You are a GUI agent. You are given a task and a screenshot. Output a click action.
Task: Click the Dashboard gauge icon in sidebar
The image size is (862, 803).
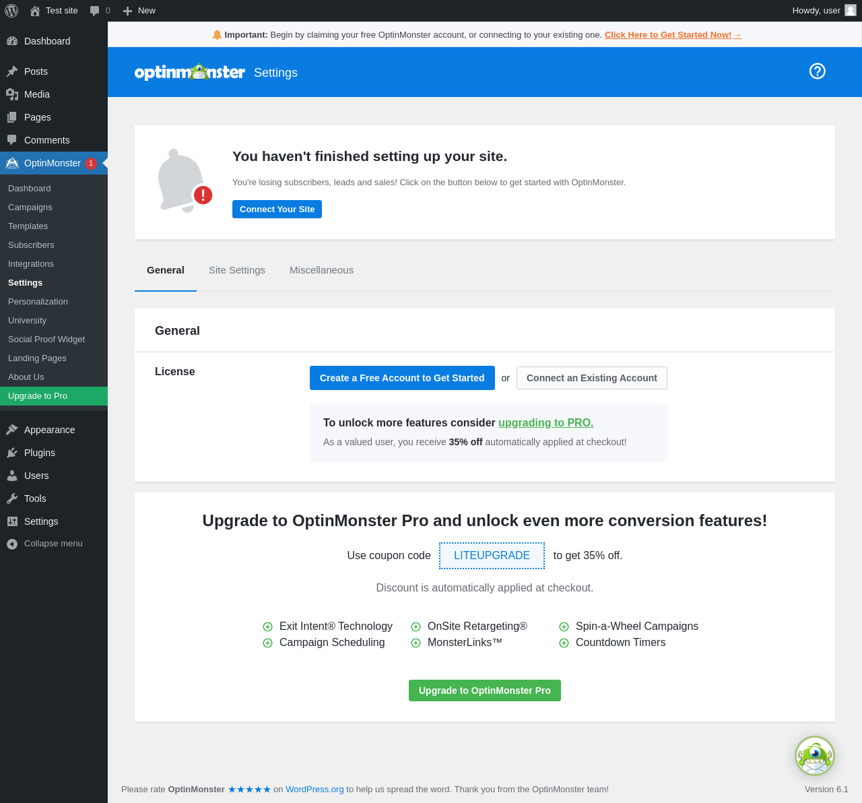[x=12, y=41]
